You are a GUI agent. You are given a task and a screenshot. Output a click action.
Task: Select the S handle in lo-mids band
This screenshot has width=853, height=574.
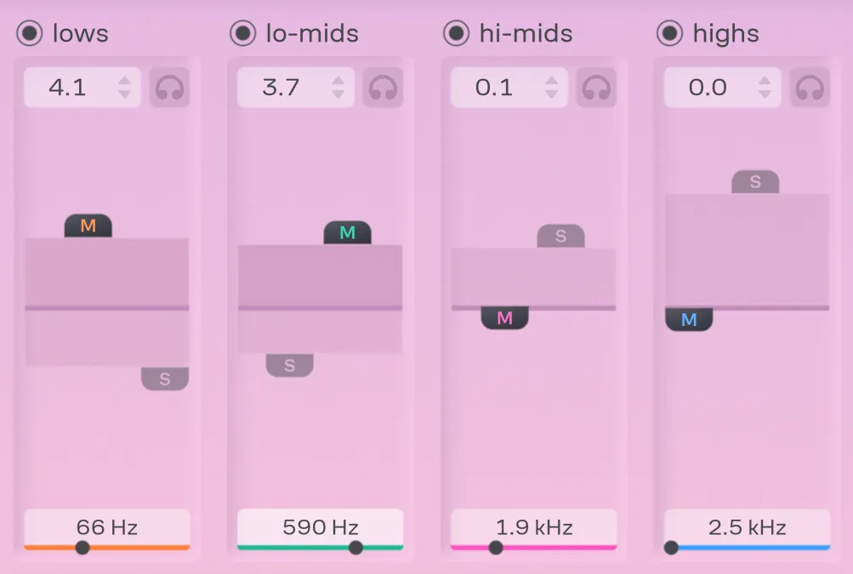click(289, 365)
